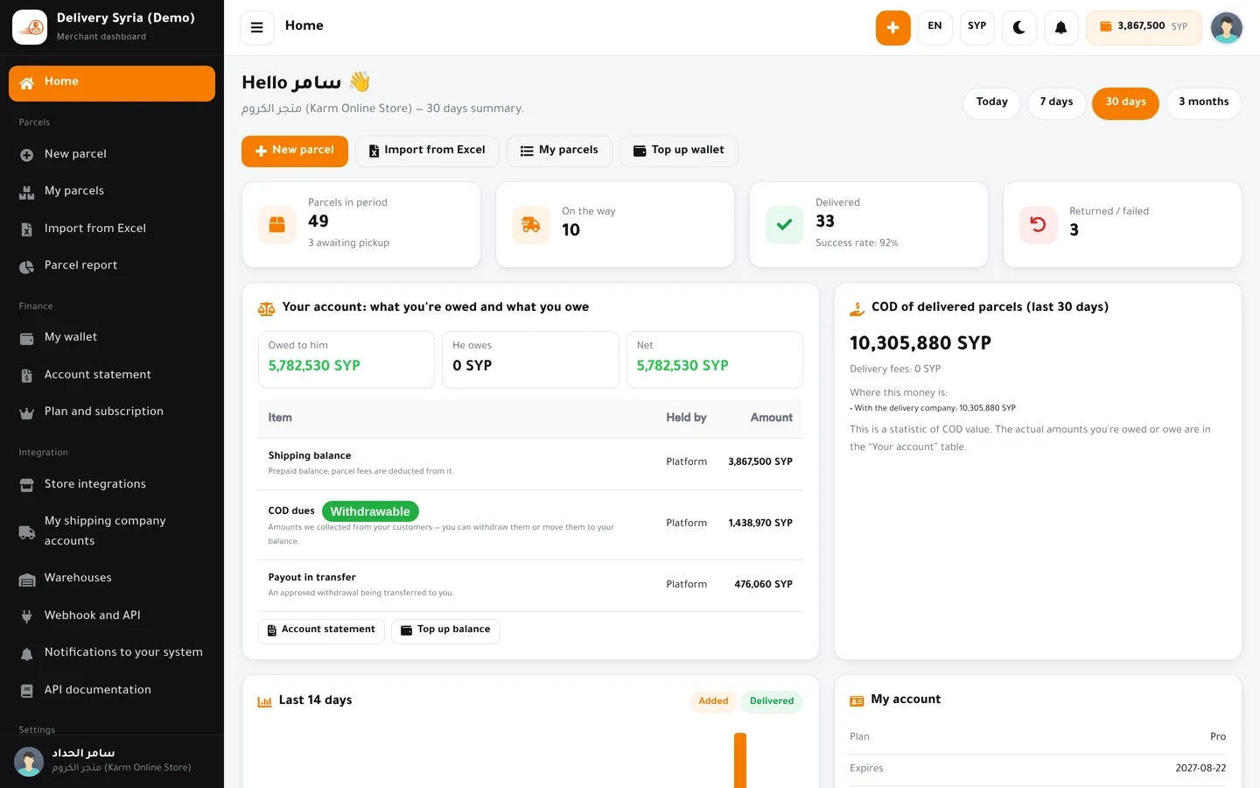This screenshot has width=1260, height=788.
Task: Click the Top up balance button
Action: (x=445, y=630)
